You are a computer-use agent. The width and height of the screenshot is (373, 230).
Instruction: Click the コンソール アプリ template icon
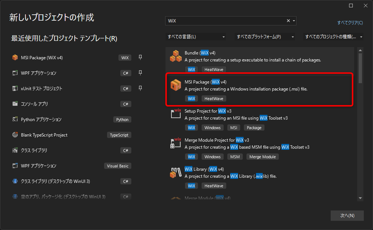15,104
